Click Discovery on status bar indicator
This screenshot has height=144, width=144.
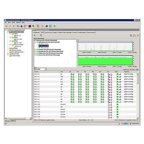124,123
